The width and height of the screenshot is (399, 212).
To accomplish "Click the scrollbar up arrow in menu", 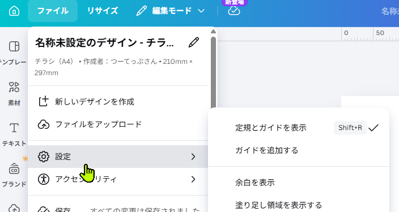I will pyautogui.click(x=213, y=32).
